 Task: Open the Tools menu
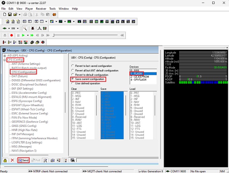click(52, 8)
